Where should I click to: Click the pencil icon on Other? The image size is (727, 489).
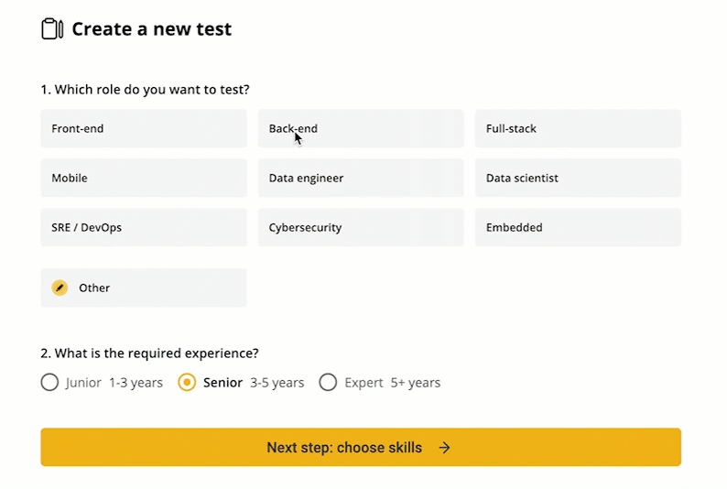click(60, 288)
